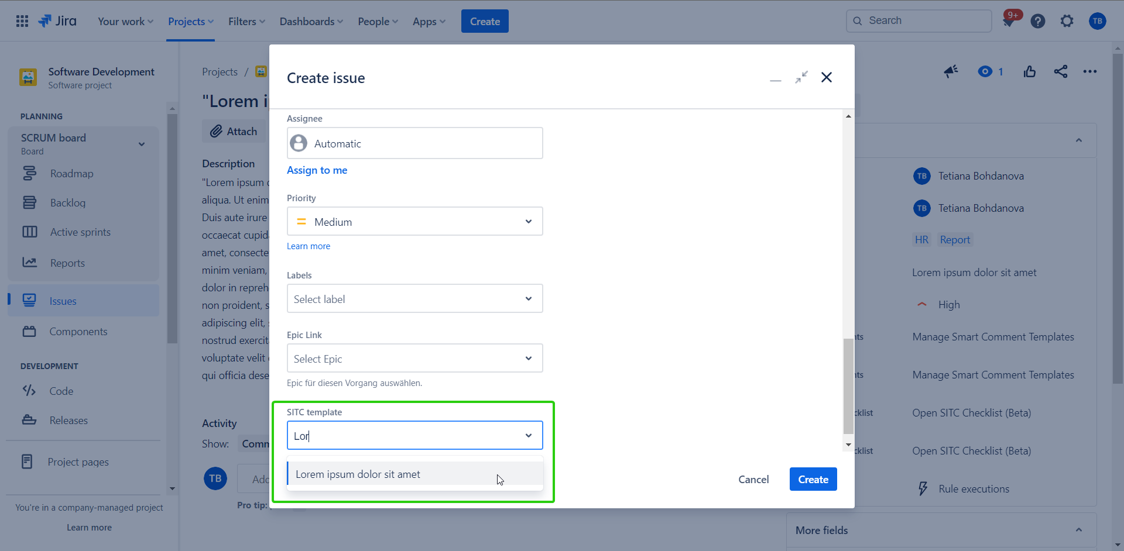
Task: Click the share issue icon
Action: 1060,72
